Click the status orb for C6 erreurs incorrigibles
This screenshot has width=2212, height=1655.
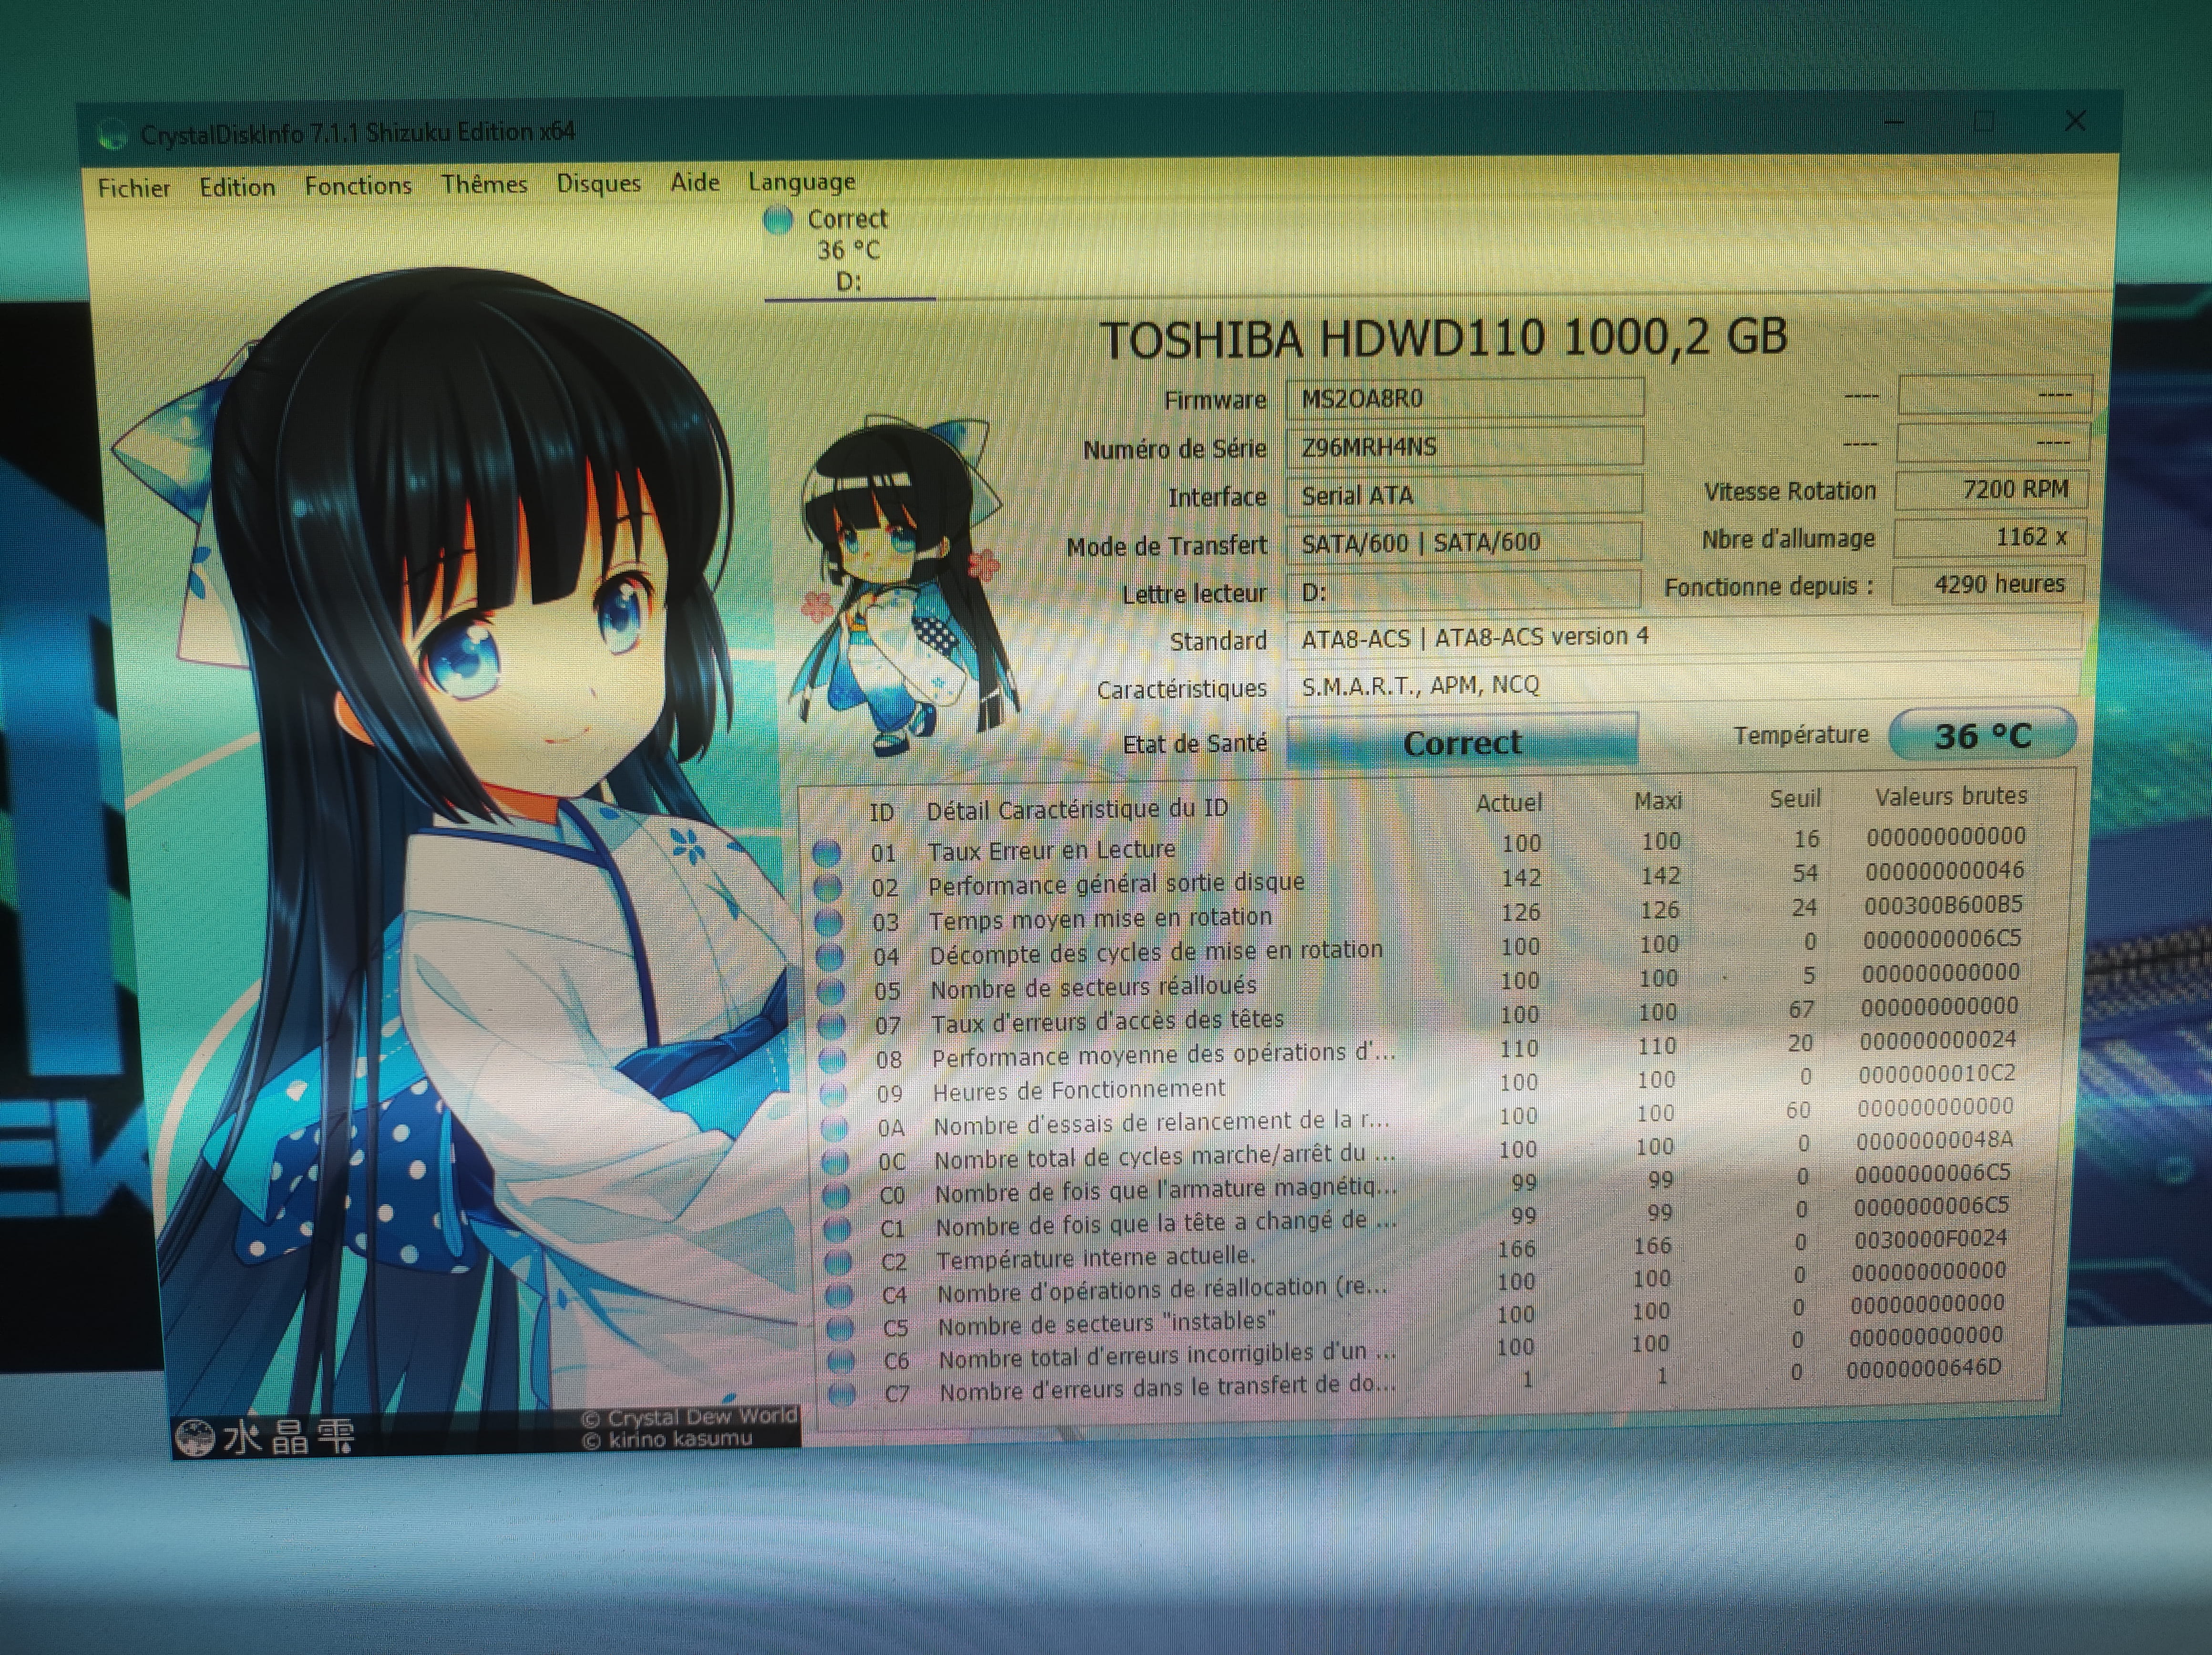(842, 1361)
